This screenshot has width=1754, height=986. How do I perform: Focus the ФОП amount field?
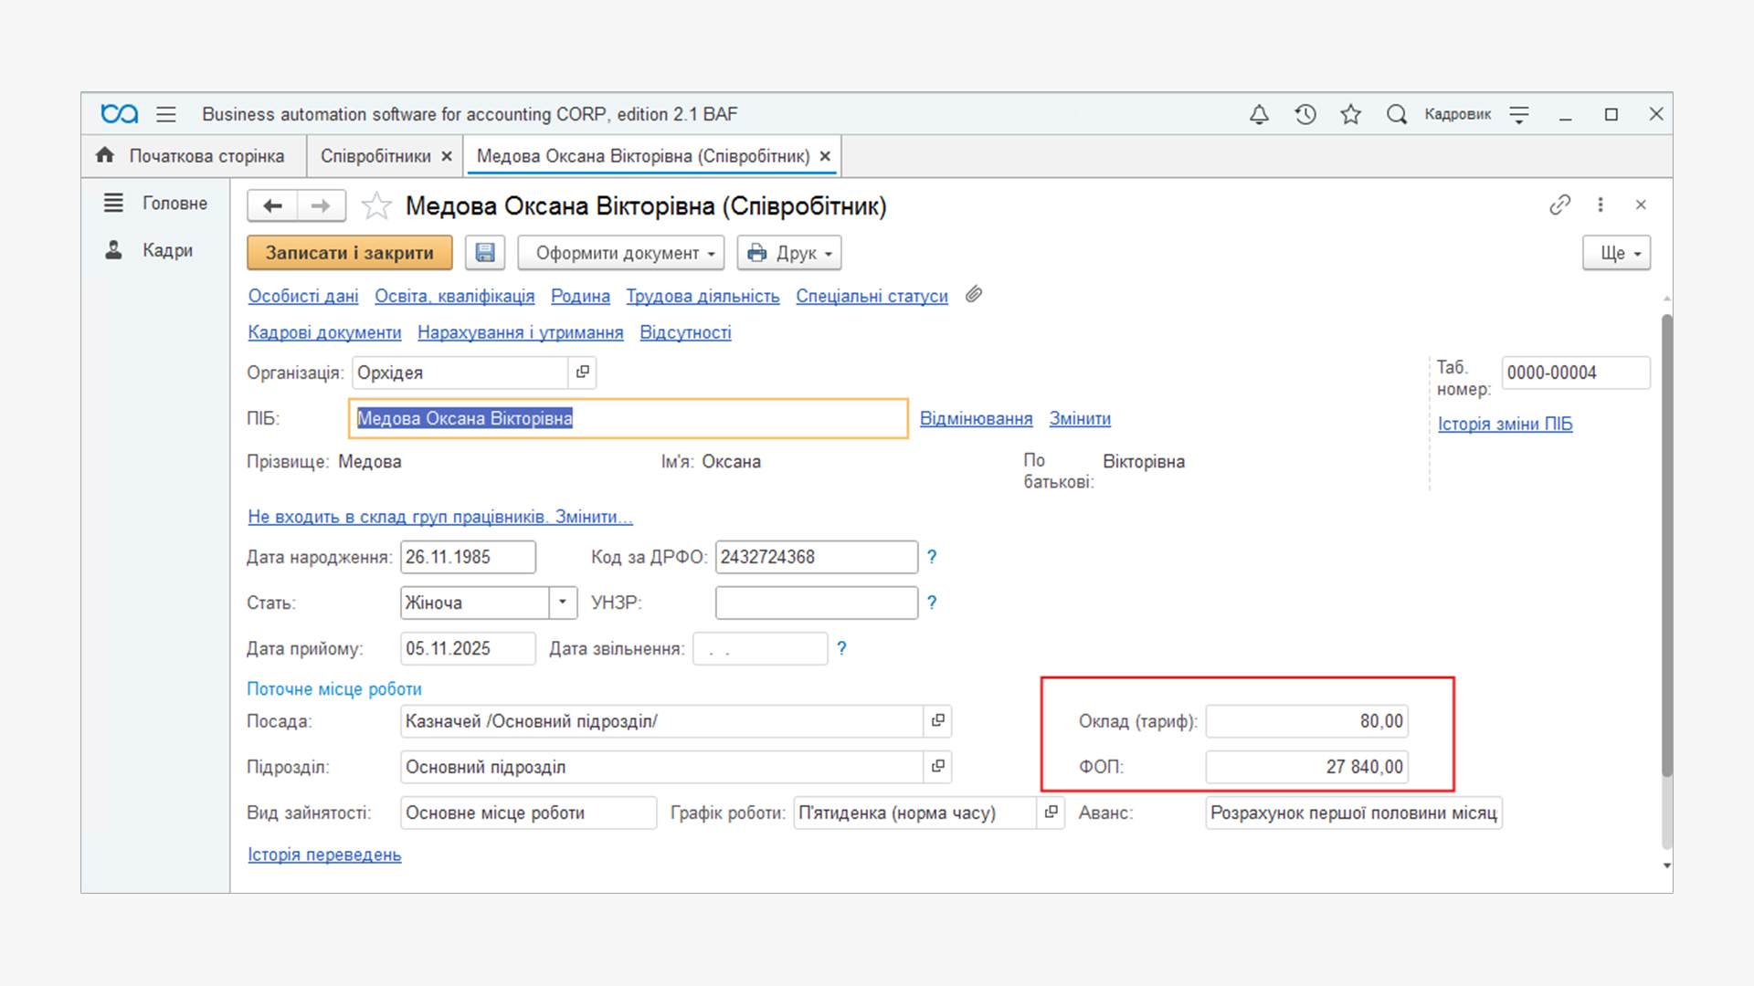pyautogui.click(x=1306, y=767)
